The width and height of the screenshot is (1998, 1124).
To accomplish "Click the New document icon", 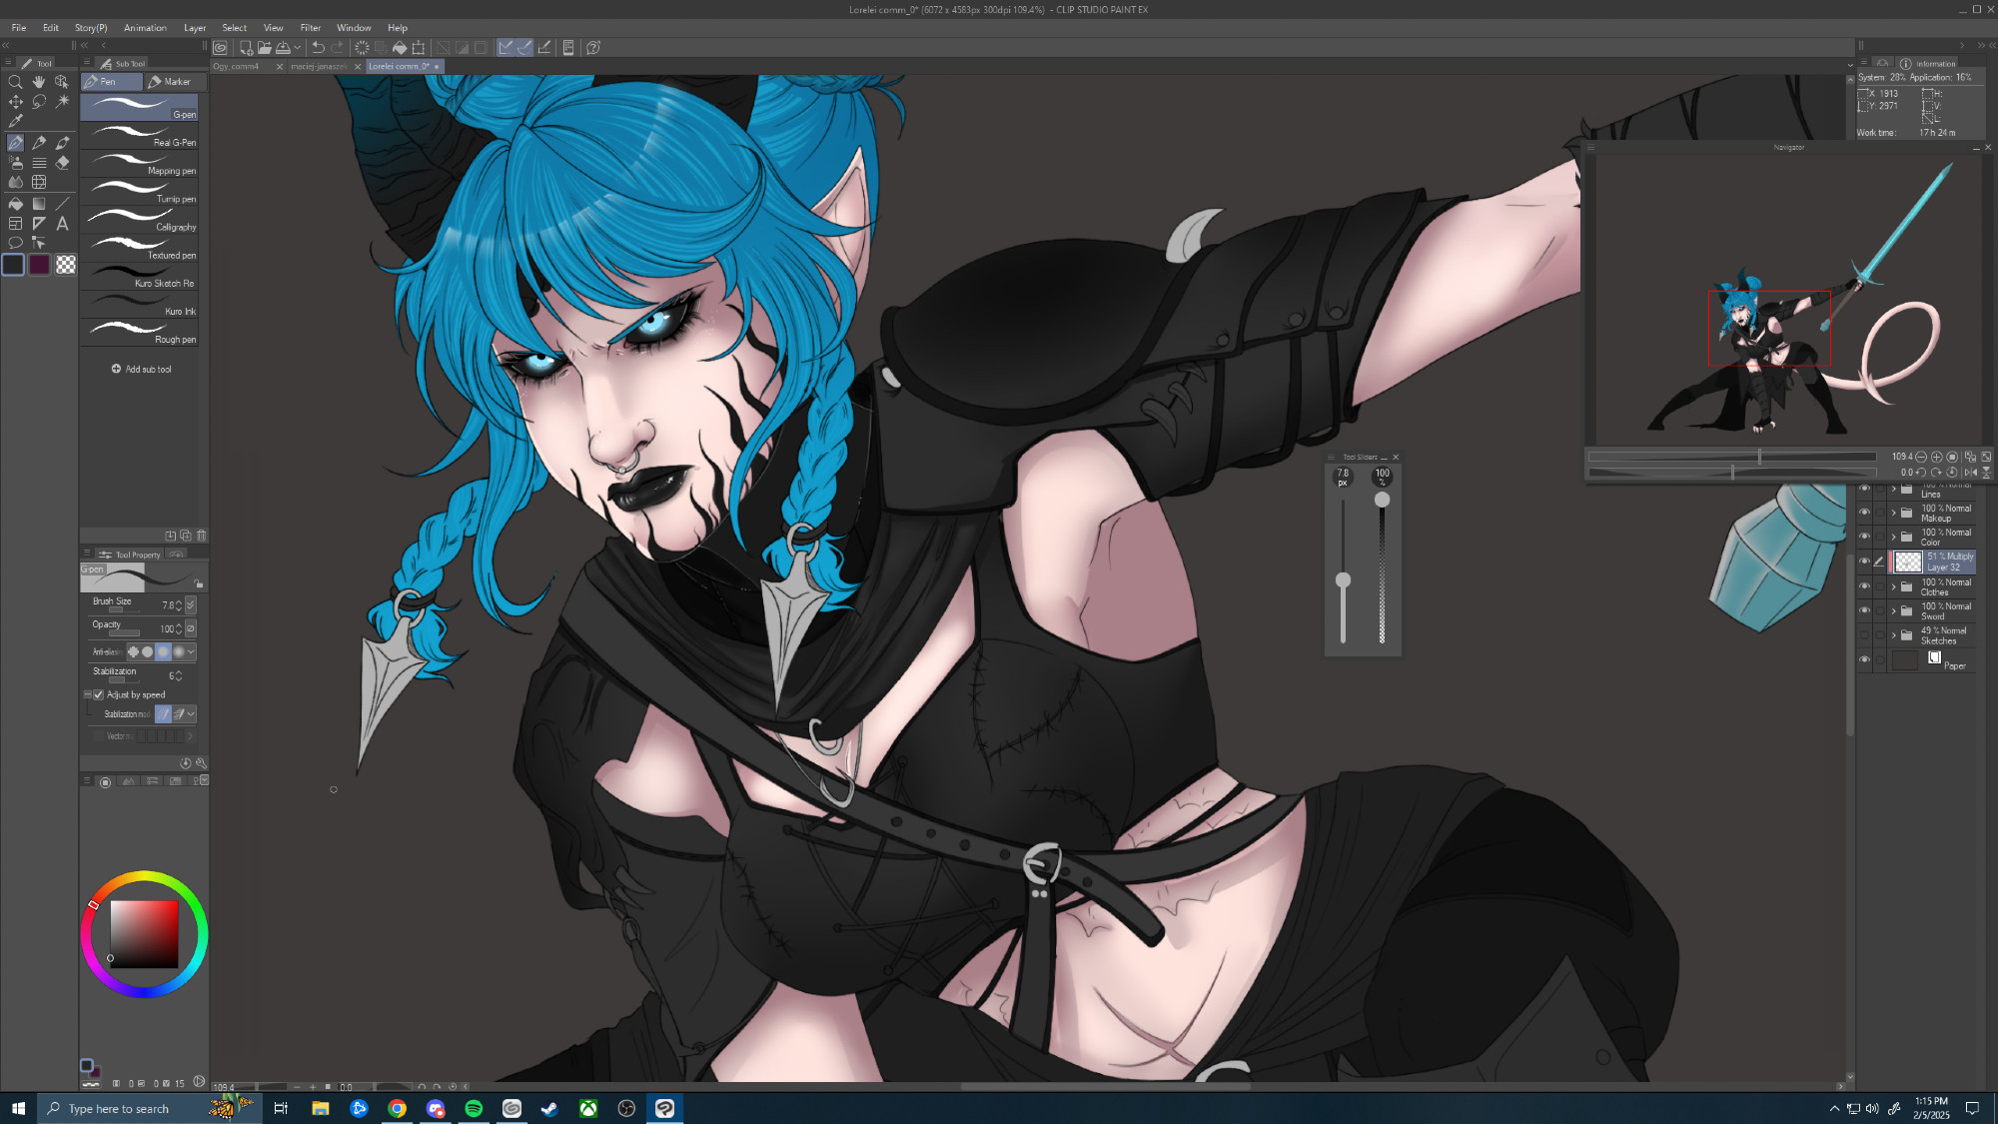I will [x=246, y=47].
